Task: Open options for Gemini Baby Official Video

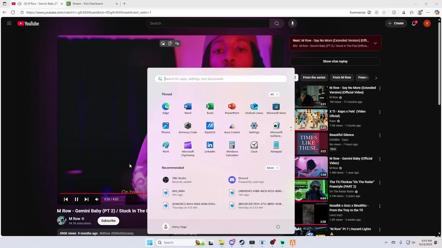Action: point(380,159)
